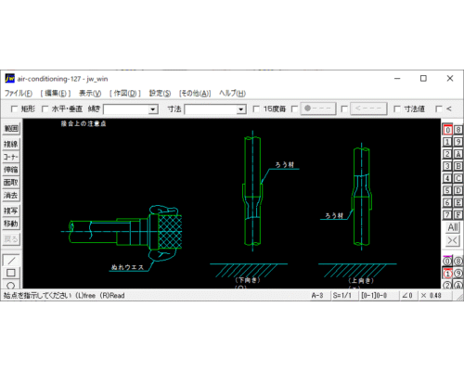Toggle the rightmost < checkbox

coord(439,109)
